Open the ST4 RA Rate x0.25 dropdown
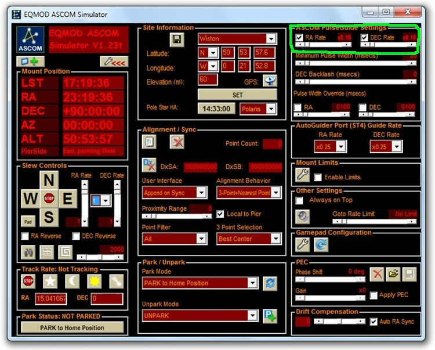This screenshot has height=350, width=435. click(x=341, y=146)
